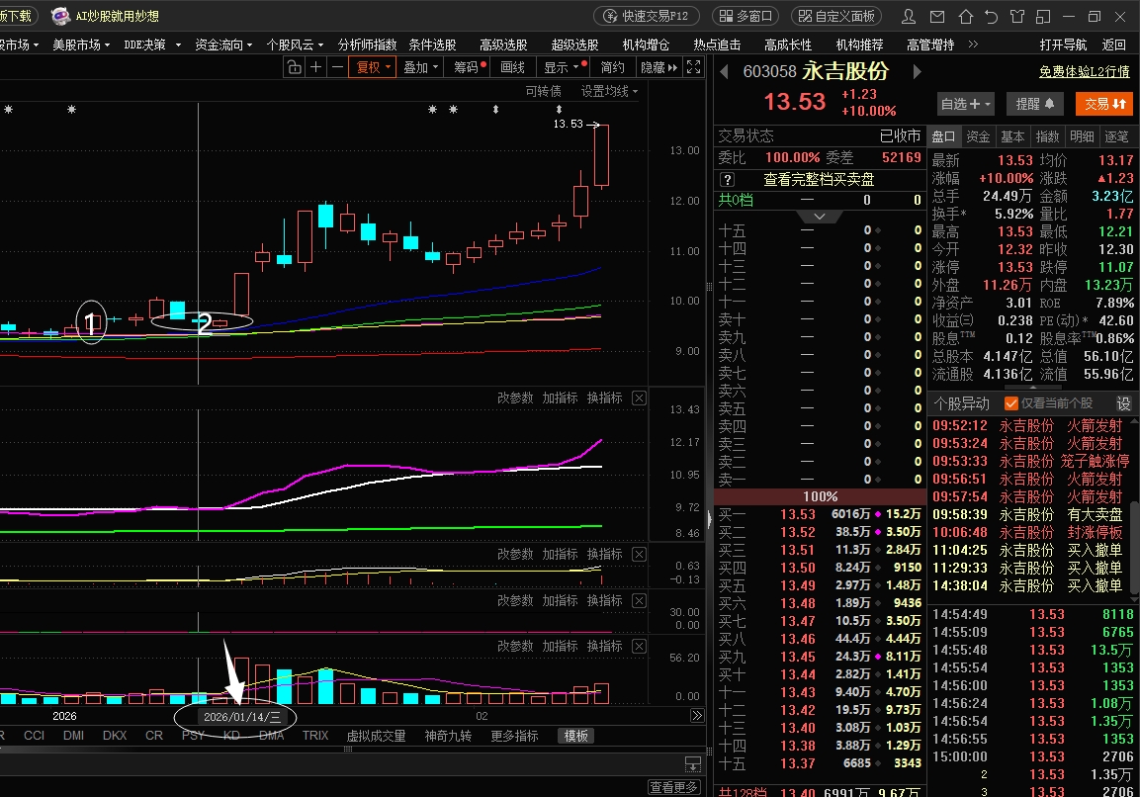Screen dimensions: 1140x797
Task: Close the 56.20 volume indicator panel
Action: (x=639, y=646)
